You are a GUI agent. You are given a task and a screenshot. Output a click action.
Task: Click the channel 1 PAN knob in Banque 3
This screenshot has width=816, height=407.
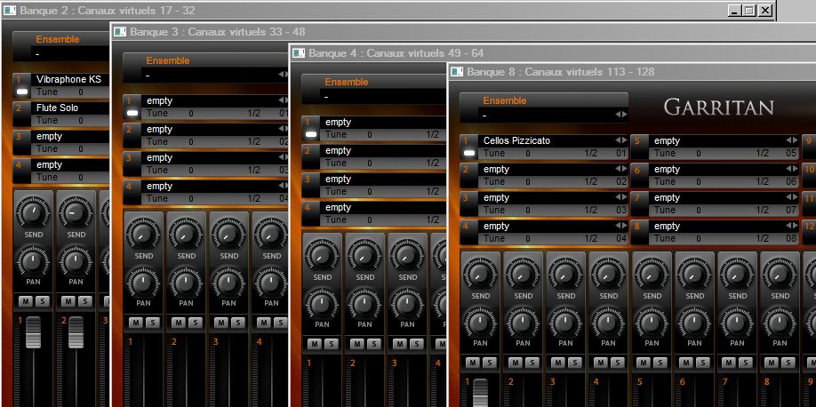tap(143, 283)
